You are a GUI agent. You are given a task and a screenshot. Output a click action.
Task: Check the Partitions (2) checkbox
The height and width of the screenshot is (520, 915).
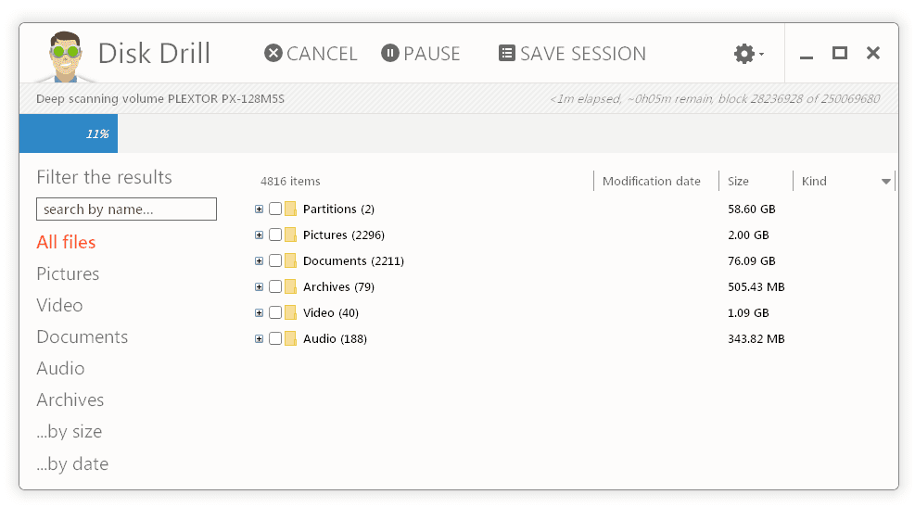[x=275, y=209]
